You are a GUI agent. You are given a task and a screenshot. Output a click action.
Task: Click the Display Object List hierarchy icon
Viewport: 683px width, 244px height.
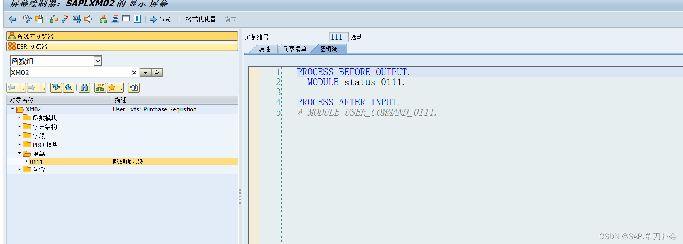104,19
